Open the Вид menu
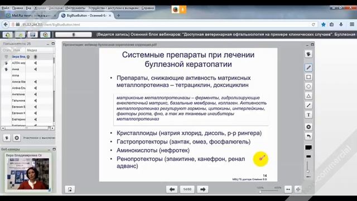 (28, 8)
